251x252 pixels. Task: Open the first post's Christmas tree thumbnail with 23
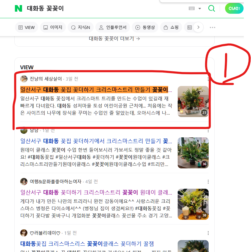(x=193, y=102)
